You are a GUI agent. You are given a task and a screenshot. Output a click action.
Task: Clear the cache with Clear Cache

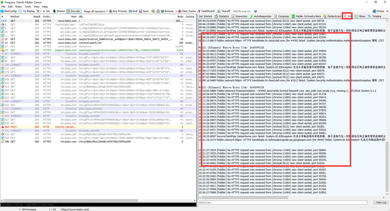pyautogui.click(x=187, y=11)
